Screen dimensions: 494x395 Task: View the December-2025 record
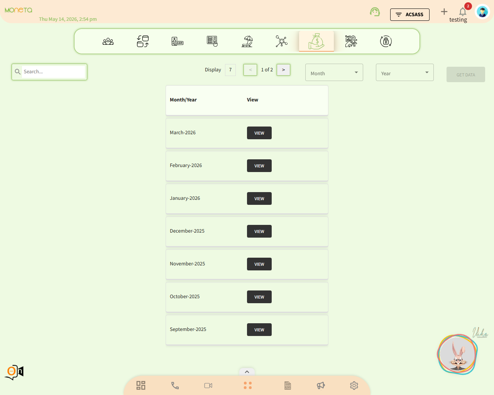point(259,231)
